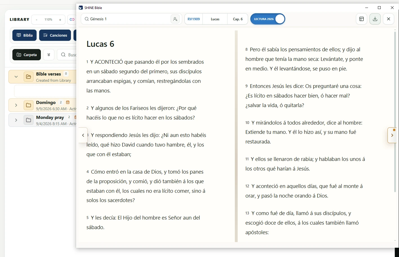Click the Bible verses item count badge
This screenshot has height=257, width=399.
[x=66, y=74]
